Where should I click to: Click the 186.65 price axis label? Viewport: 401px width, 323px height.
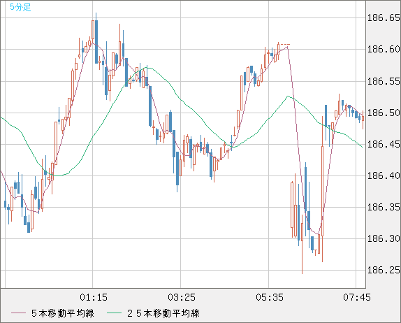coord(384,18)
